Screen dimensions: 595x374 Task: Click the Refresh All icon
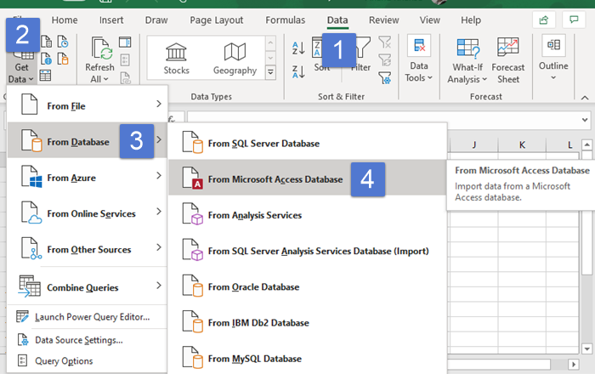coord(102,48)
